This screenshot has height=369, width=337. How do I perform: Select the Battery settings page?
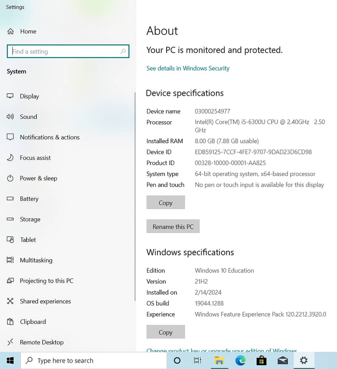pos(29,199)
